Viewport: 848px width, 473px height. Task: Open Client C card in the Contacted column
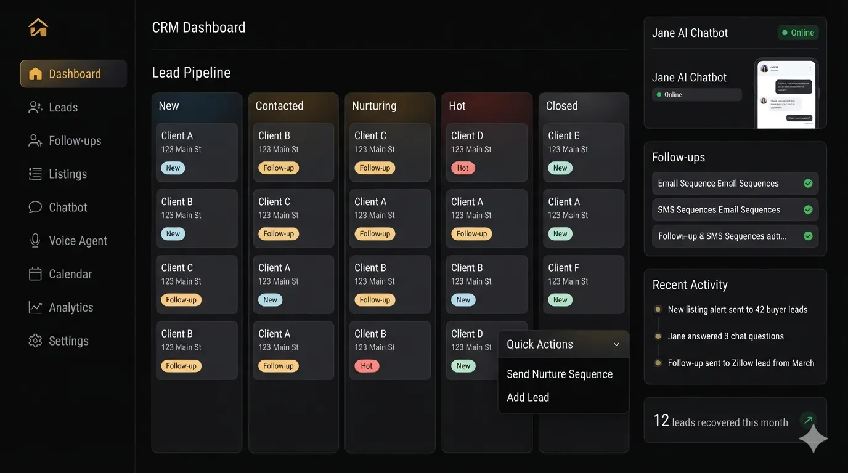293,218
